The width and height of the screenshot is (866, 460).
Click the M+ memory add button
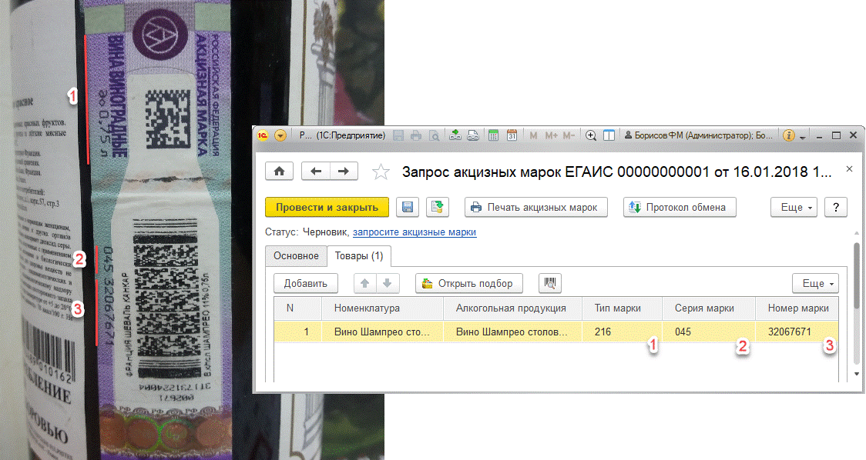pos(551,135)
